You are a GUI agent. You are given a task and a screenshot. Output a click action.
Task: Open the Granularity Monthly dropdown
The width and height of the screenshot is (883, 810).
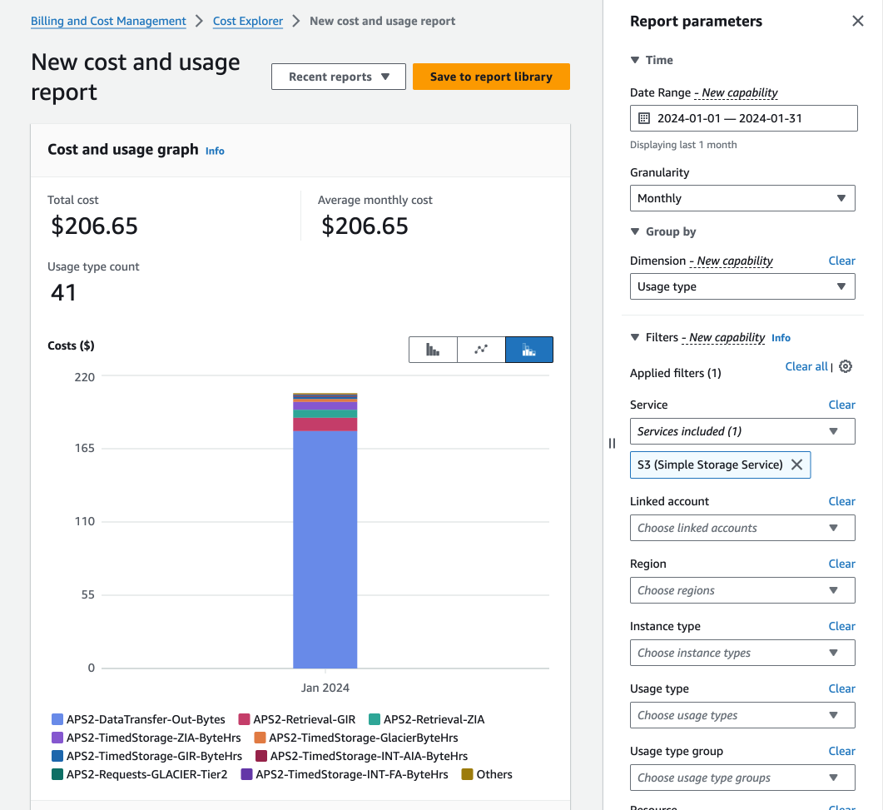pyautogui.click(x=742, y=198)
